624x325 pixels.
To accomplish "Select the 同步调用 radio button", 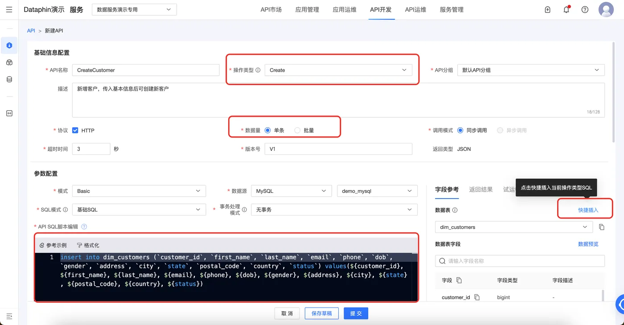I will coord(460,130).
